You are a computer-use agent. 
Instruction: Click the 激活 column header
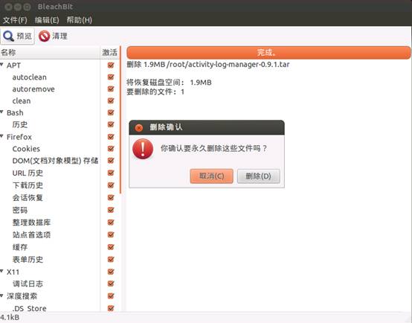tap(110, 52)
